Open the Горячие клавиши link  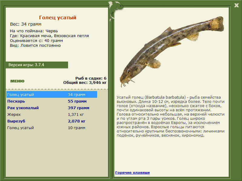tap(132, 173)
